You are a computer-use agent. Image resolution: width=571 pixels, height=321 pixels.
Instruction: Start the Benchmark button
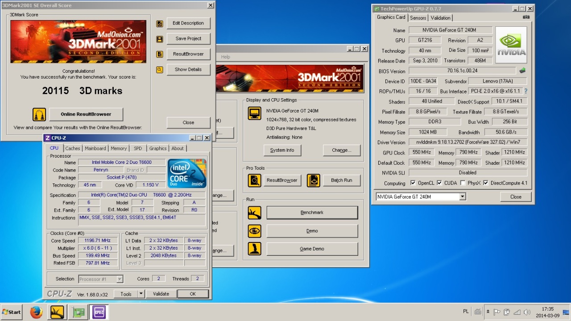pyautogui.click(x=312, y=213)
